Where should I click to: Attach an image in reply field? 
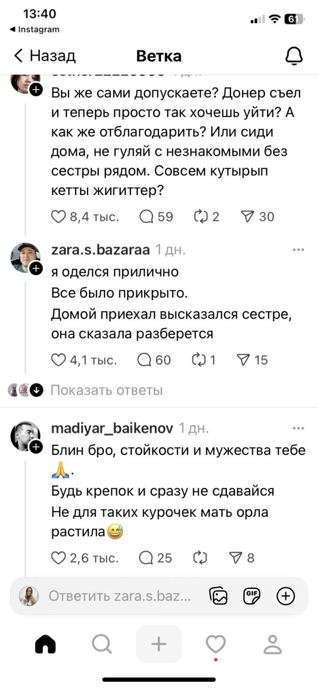tap(218, 596)
